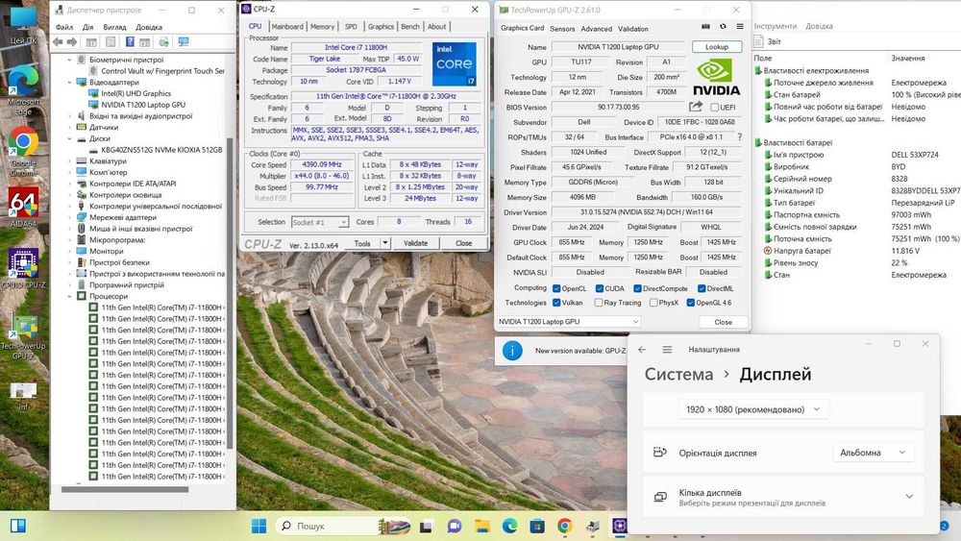Screen dimensions: 961x541
Task: Click the blue Help icon in Device Manager toolbar
Action: point(130,42)
